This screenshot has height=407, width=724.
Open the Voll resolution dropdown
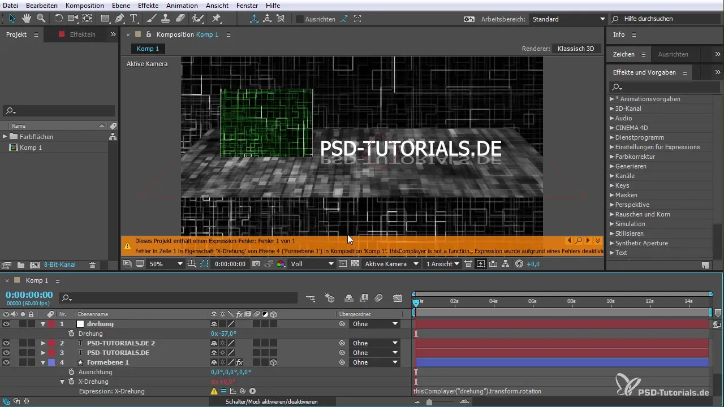[x=312, y=264]
